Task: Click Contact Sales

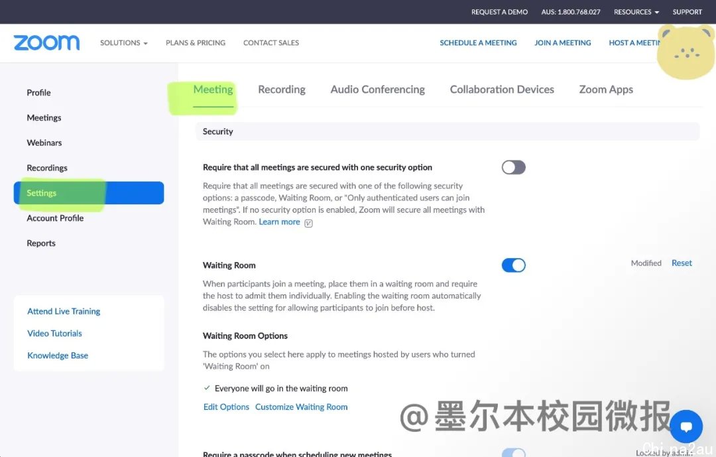Action: pyautogui.click(x=271, y=42)
